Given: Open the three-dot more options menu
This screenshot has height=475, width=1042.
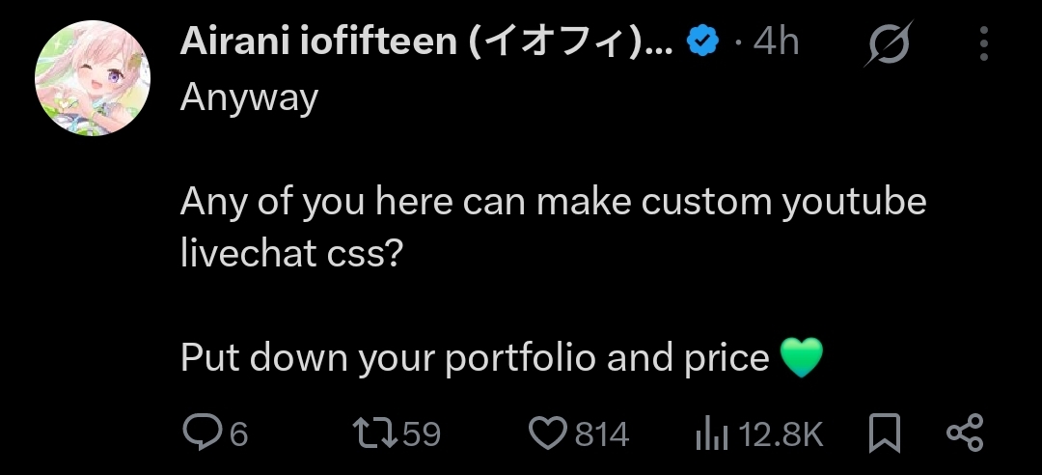Looking at the screenshot, I should pos(983,43).
